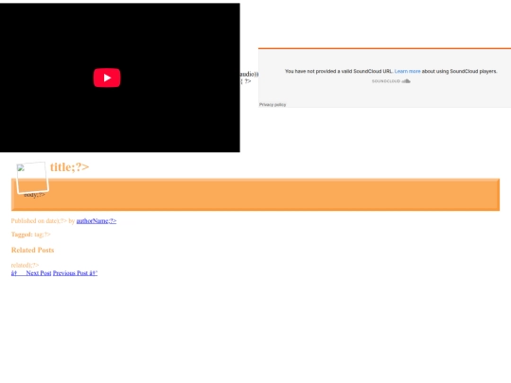Click the 'body;?>' text in orange box

tap(35, 195)
